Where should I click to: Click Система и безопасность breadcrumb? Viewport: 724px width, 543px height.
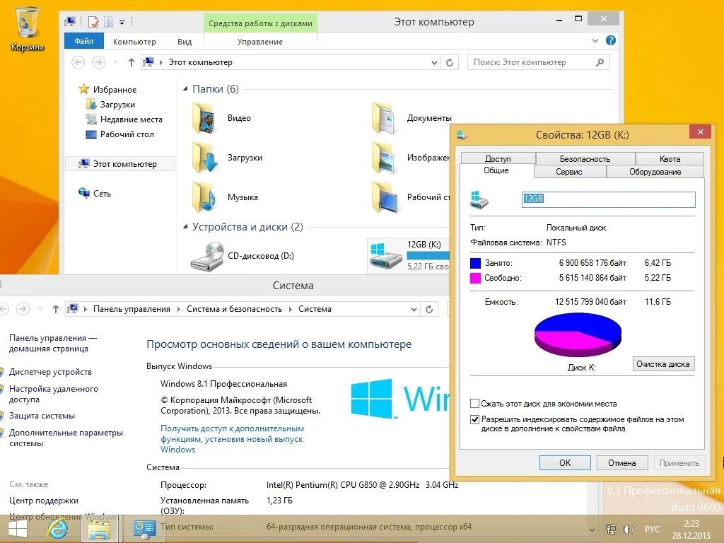tap(234, 309)
